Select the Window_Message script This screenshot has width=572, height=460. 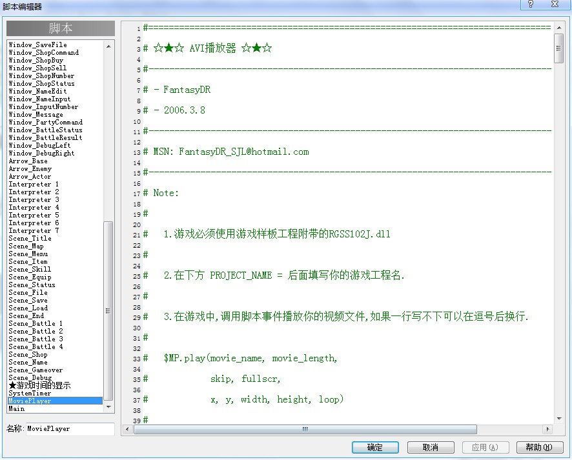tap(55, 114)
